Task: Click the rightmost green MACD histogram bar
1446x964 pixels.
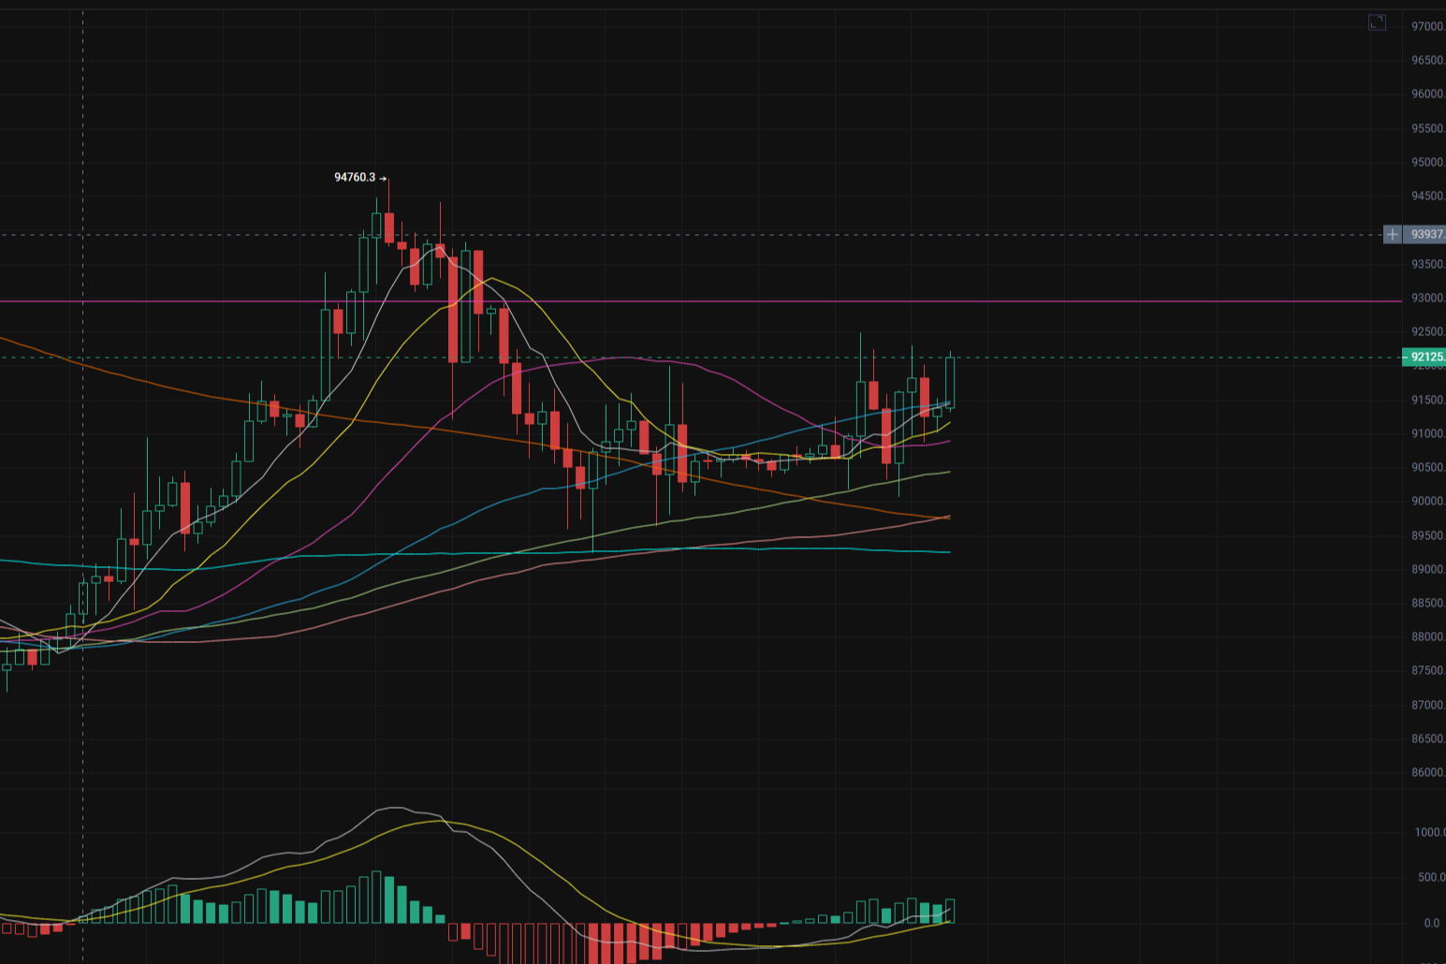Action: coord(950,911)
